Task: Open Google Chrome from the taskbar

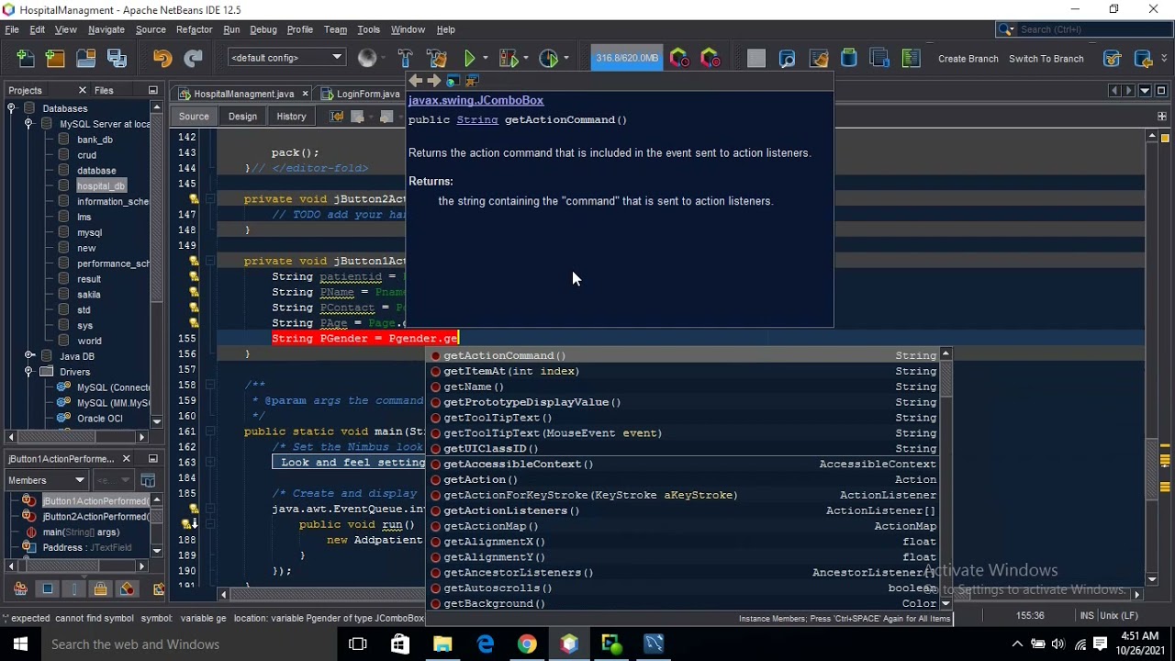Action: pyautogui.click(x=527, y=644)
